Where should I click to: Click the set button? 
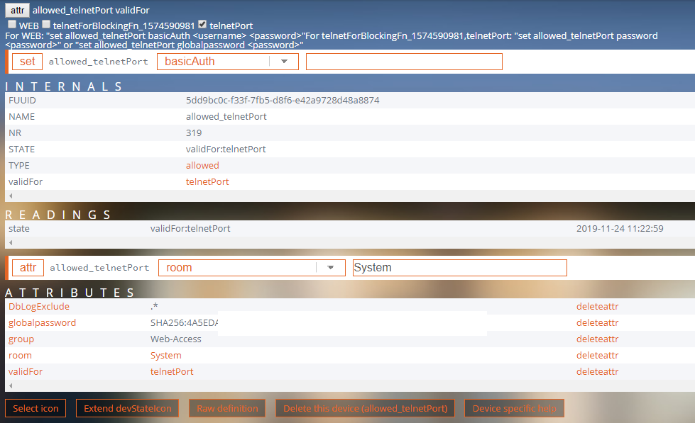pos(27,62)
